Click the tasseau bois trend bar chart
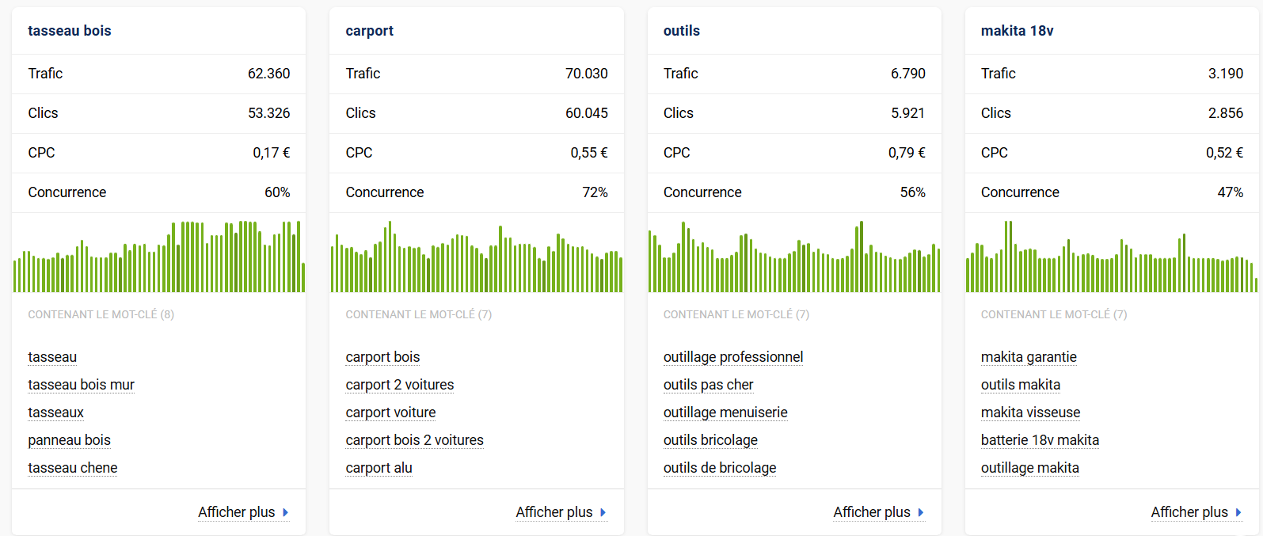The image size is (1263, 536). (158, 257)
